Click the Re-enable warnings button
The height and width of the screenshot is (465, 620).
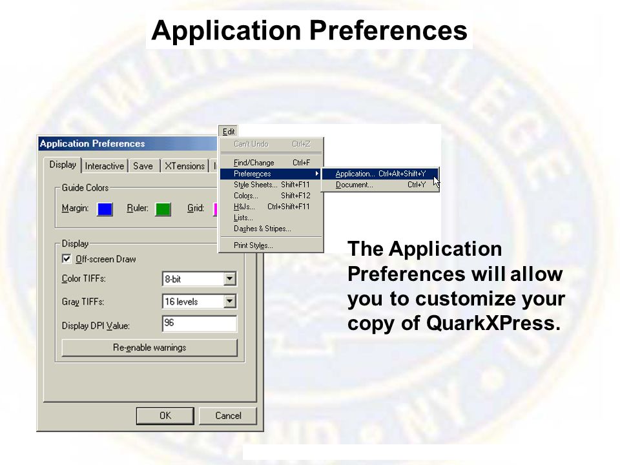[x=149, y=347]
